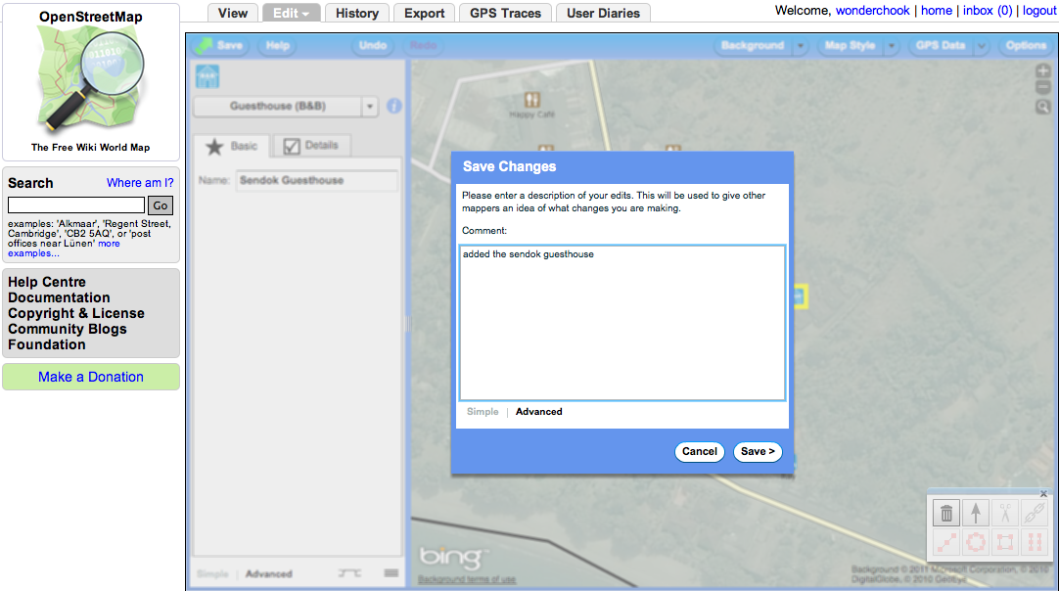Click the Guesthouse (B&B) feature type button
Image resolution: width=1059 pixels, height=591 pixels.
click(x=278, y=106)
